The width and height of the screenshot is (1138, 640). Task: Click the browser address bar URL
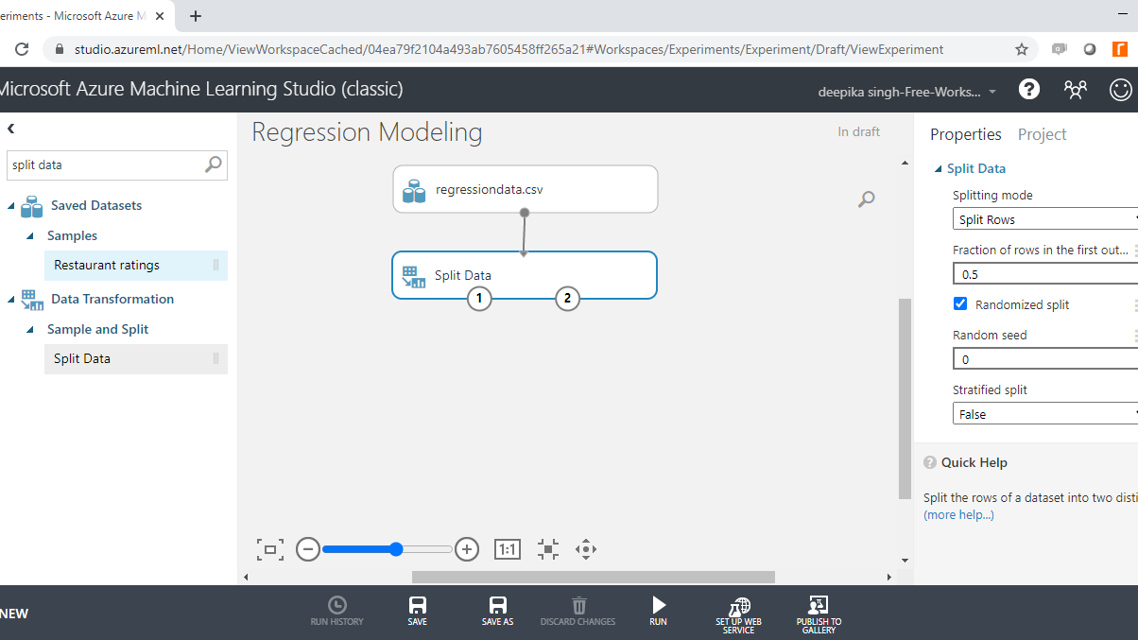pos(509,49)
